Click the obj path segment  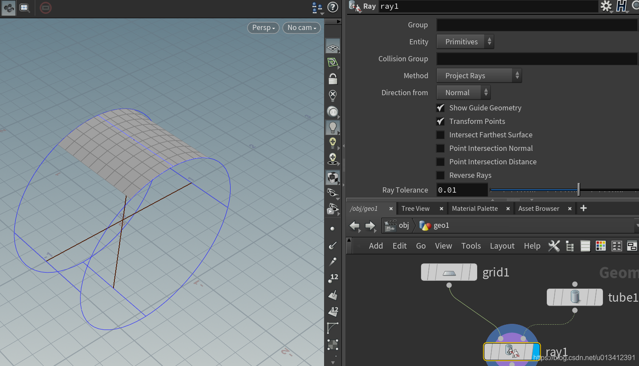click(x=397, y=226)
